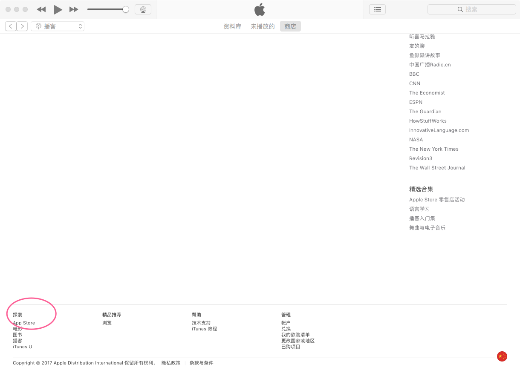
Task: Open the 语言学习 collection
Action: (419, 209)
